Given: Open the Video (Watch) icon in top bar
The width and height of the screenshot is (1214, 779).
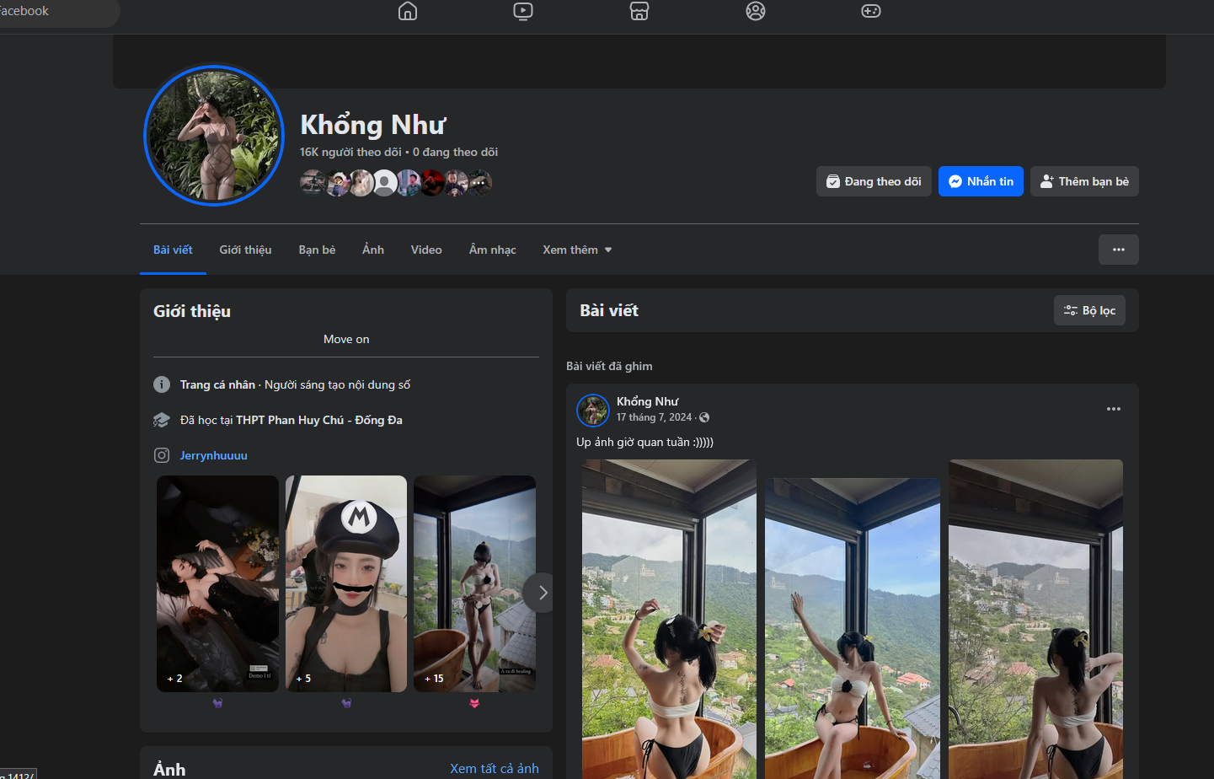Looking at the screenshot, I should [523, 11].
